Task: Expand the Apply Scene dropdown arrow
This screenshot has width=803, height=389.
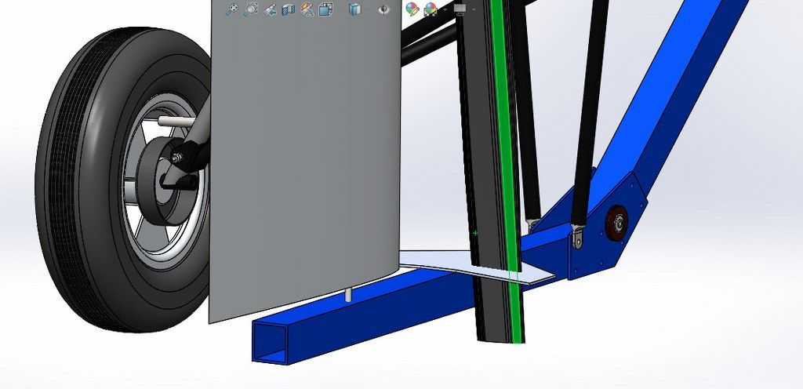Action: [444, 9]
